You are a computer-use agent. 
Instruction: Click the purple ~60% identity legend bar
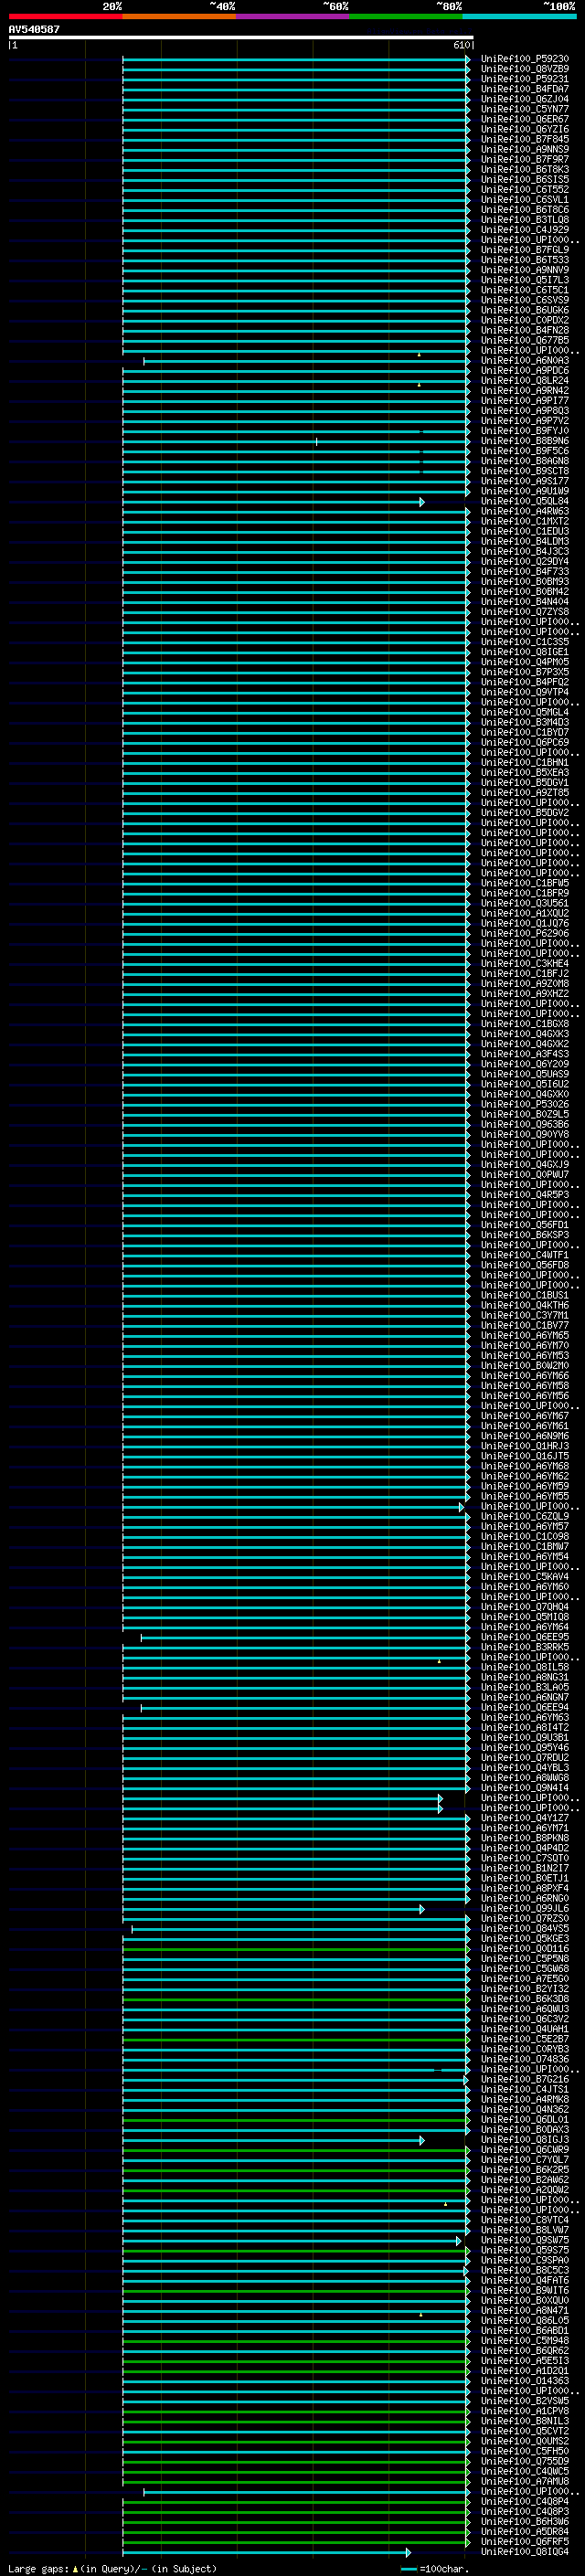click(293, 16)
